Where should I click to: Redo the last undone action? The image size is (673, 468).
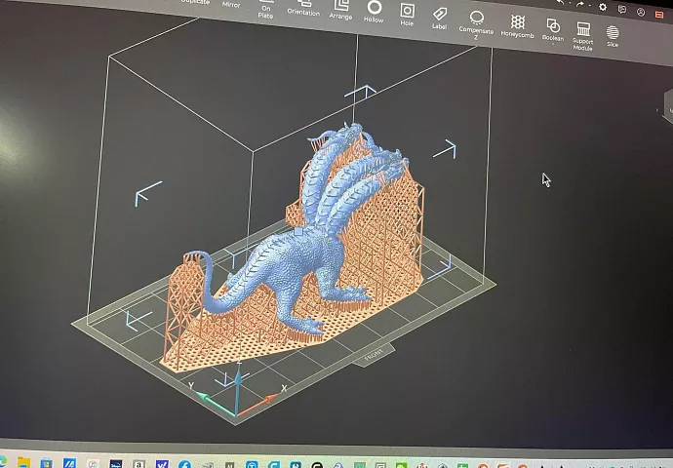pyautogui.click(x=580, y=4)
